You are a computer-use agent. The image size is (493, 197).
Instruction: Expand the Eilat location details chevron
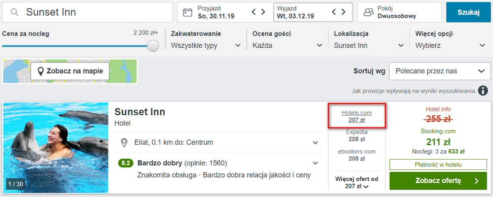point(316,143)
